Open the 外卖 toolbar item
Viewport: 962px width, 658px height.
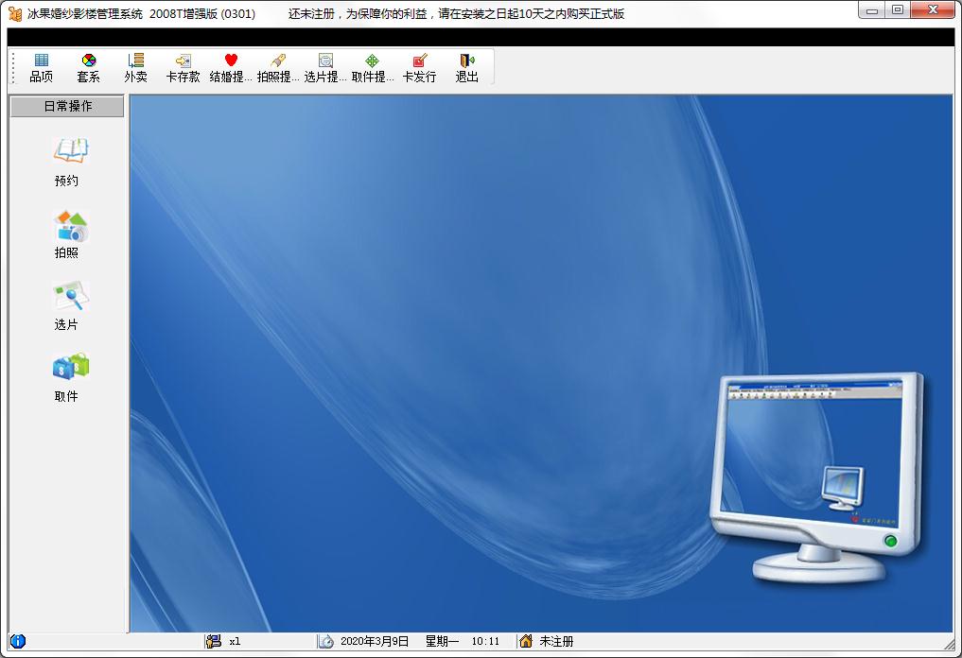coord(135,68)
